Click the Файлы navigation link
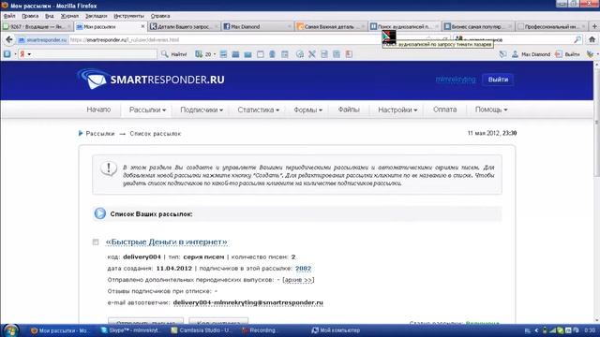The height and width of the screenshot is (337, 600). point(349,110)
